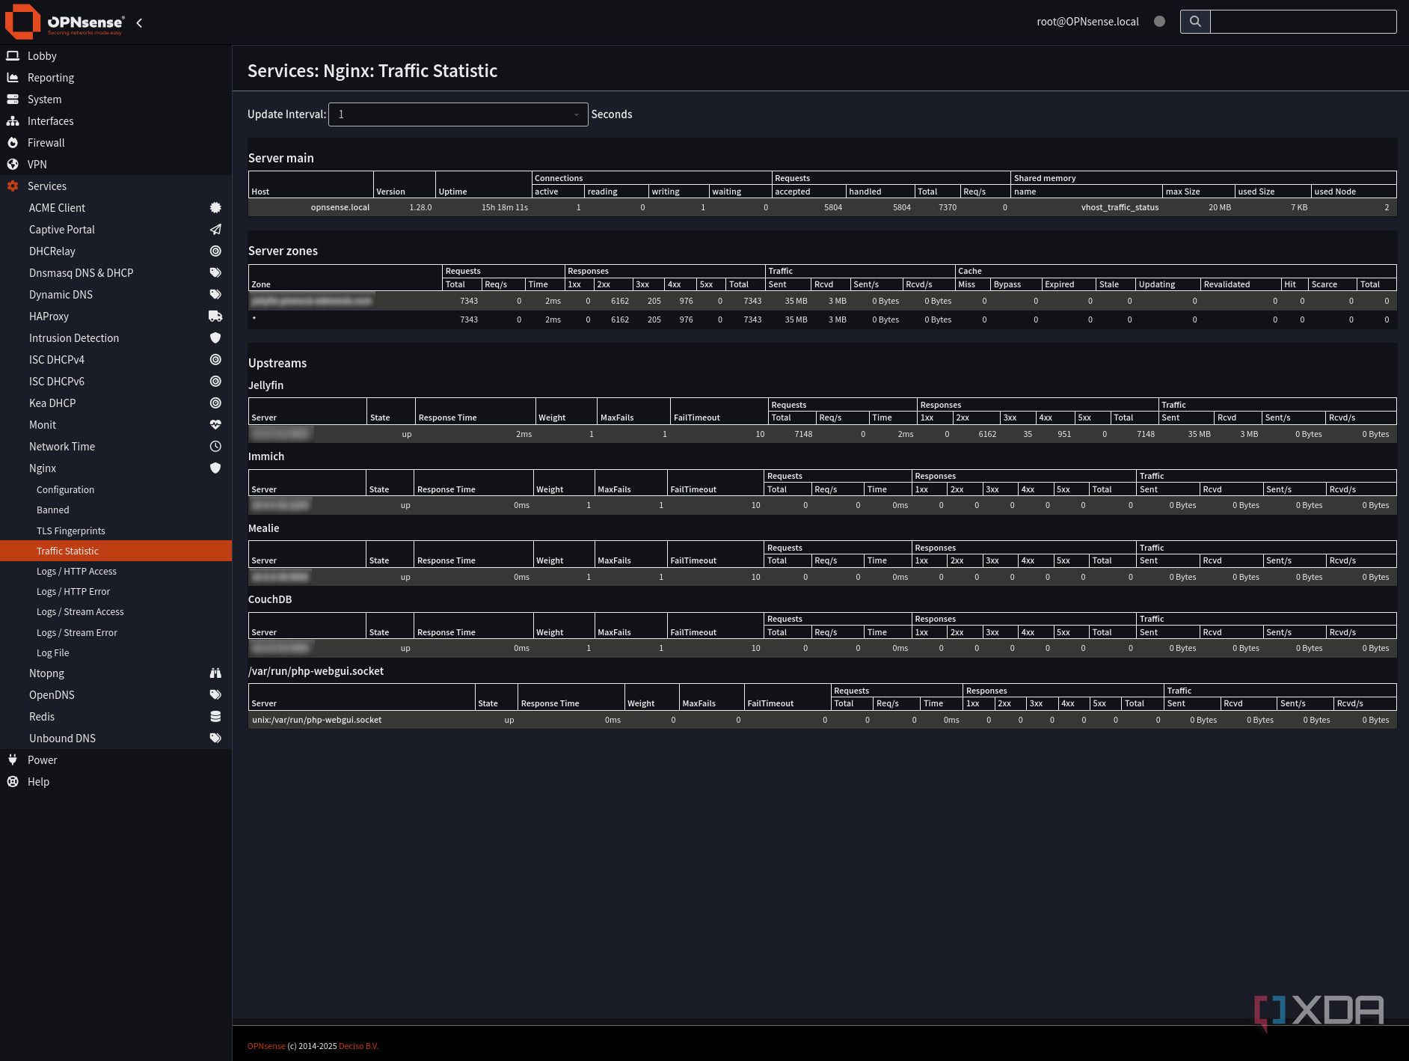
Task: Click the Dnsmasq tags icon
Action: click(215, 272)
